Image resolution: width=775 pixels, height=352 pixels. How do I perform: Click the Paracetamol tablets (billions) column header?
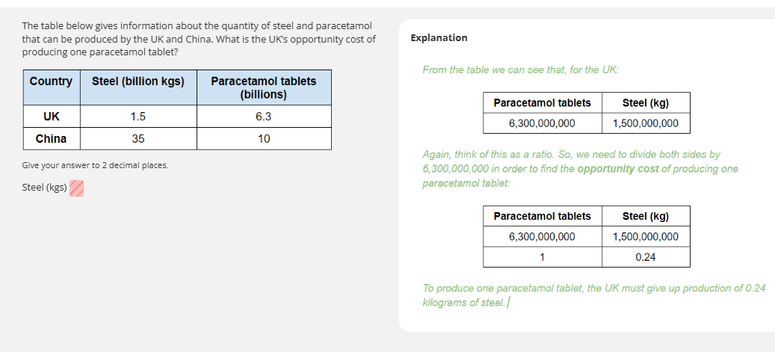click(264, 87)
